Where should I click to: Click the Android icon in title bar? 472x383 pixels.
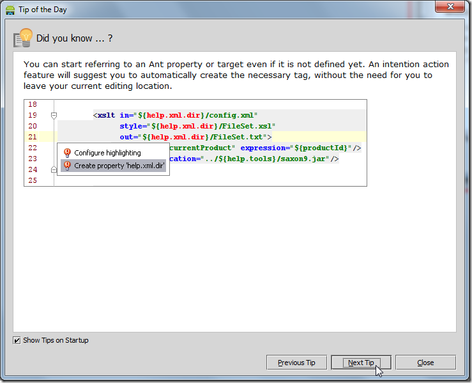(x=10, y=10)
